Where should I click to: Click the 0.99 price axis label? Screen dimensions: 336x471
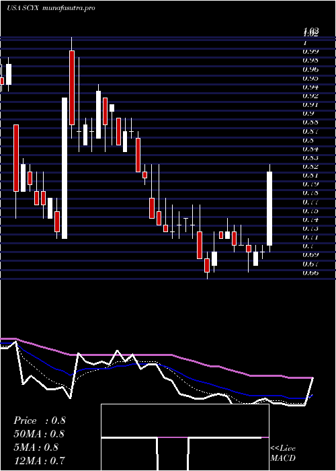click(x=310, y=52)
